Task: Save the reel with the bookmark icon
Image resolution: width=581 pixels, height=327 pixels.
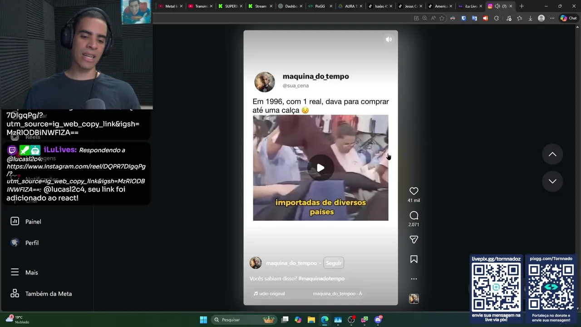Action: tap(414, 259)
